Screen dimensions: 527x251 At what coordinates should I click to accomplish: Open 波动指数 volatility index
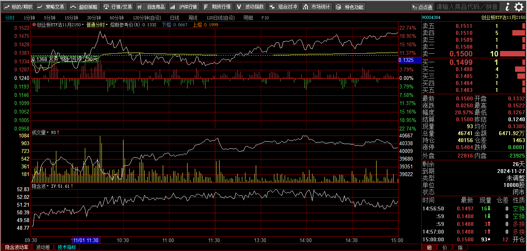pos(250,7)
